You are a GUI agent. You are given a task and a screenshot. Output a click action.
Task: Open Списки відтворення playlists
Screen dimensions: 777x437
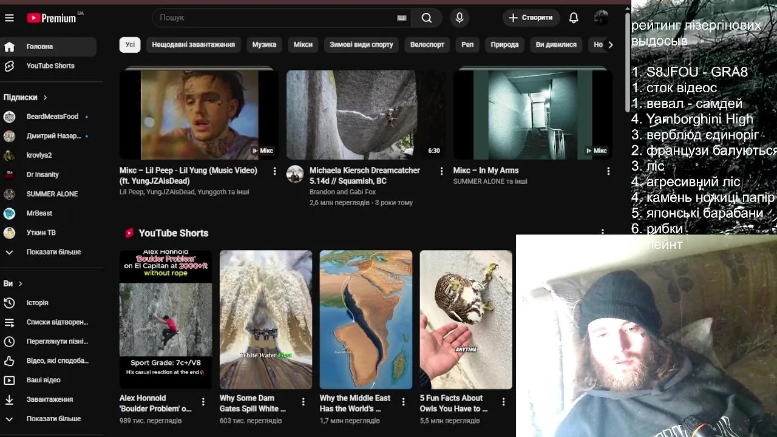(x=49, y=322)
